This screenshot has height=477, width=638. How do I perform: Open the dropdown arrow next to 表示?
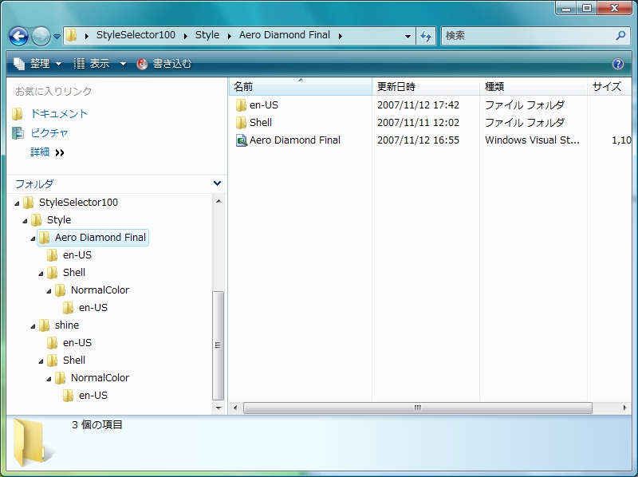click(123, 64)
